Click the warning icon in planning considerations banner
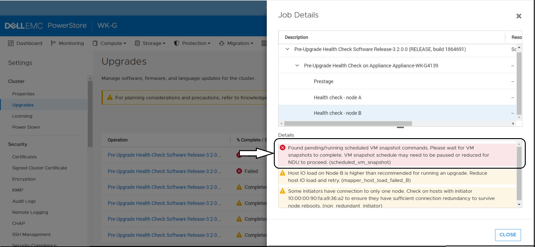 [110, 97]
